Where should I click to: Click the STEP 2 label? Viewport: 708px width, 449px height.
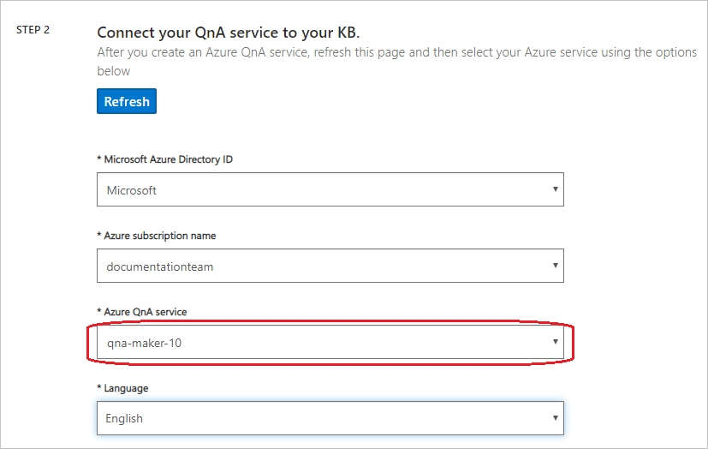(33, 30)
